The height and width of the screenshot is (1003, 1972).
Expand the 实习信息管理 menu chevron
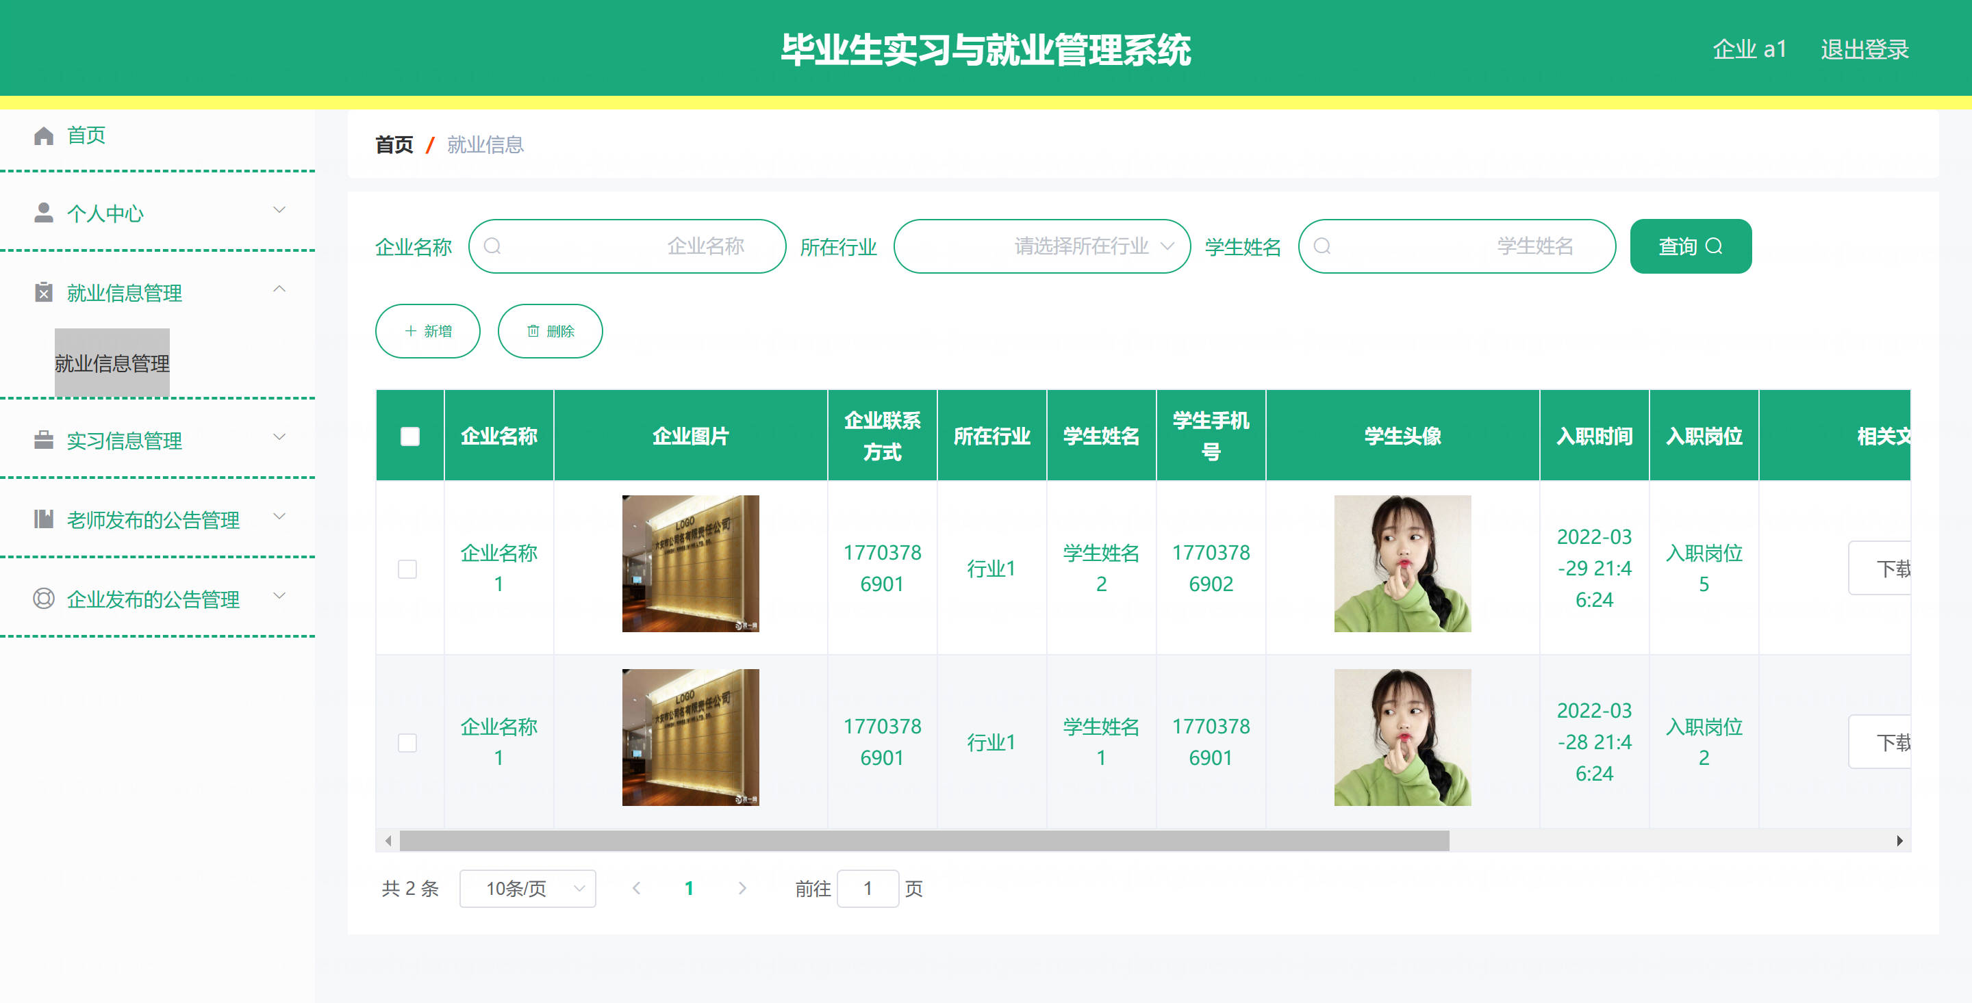[279, 437]
